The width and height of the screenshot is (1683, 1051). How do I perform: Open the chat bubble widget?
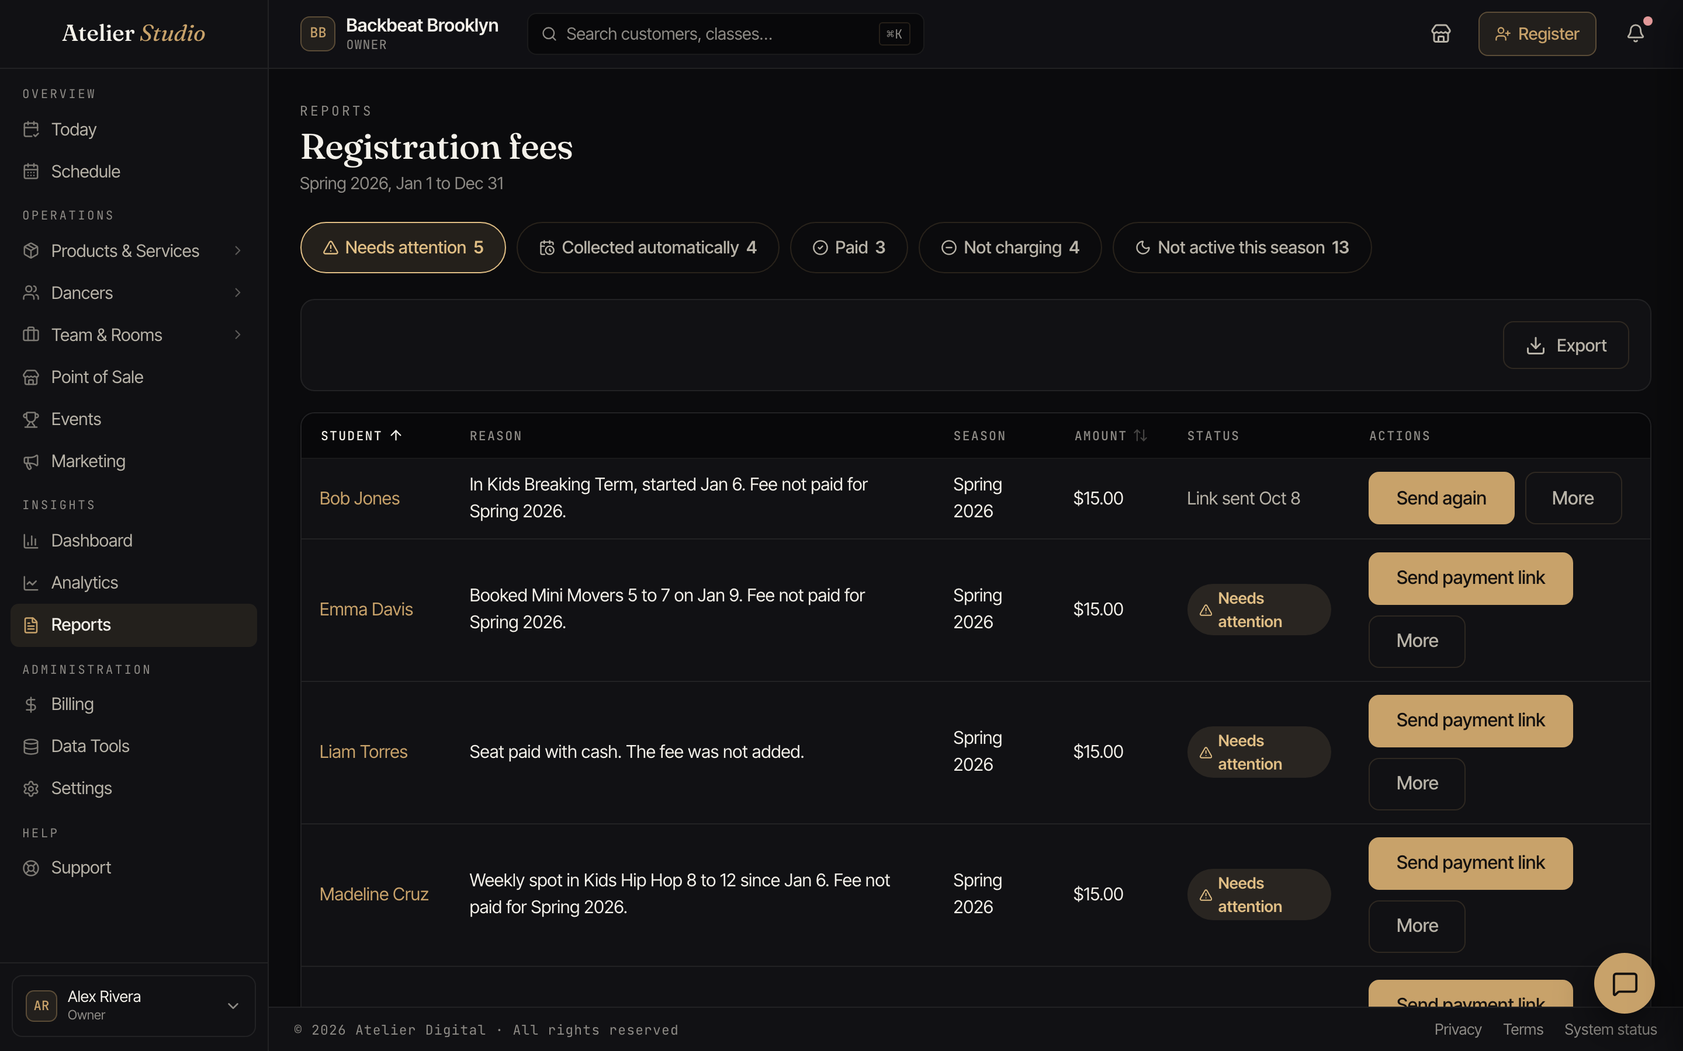pos(1624,983)
